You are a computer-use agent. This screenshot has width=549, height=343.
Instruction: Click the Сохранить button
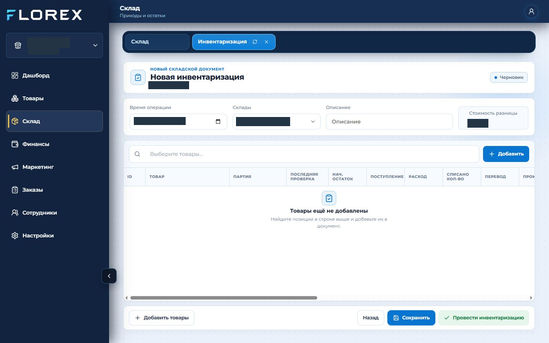click(x=411, y=318)
